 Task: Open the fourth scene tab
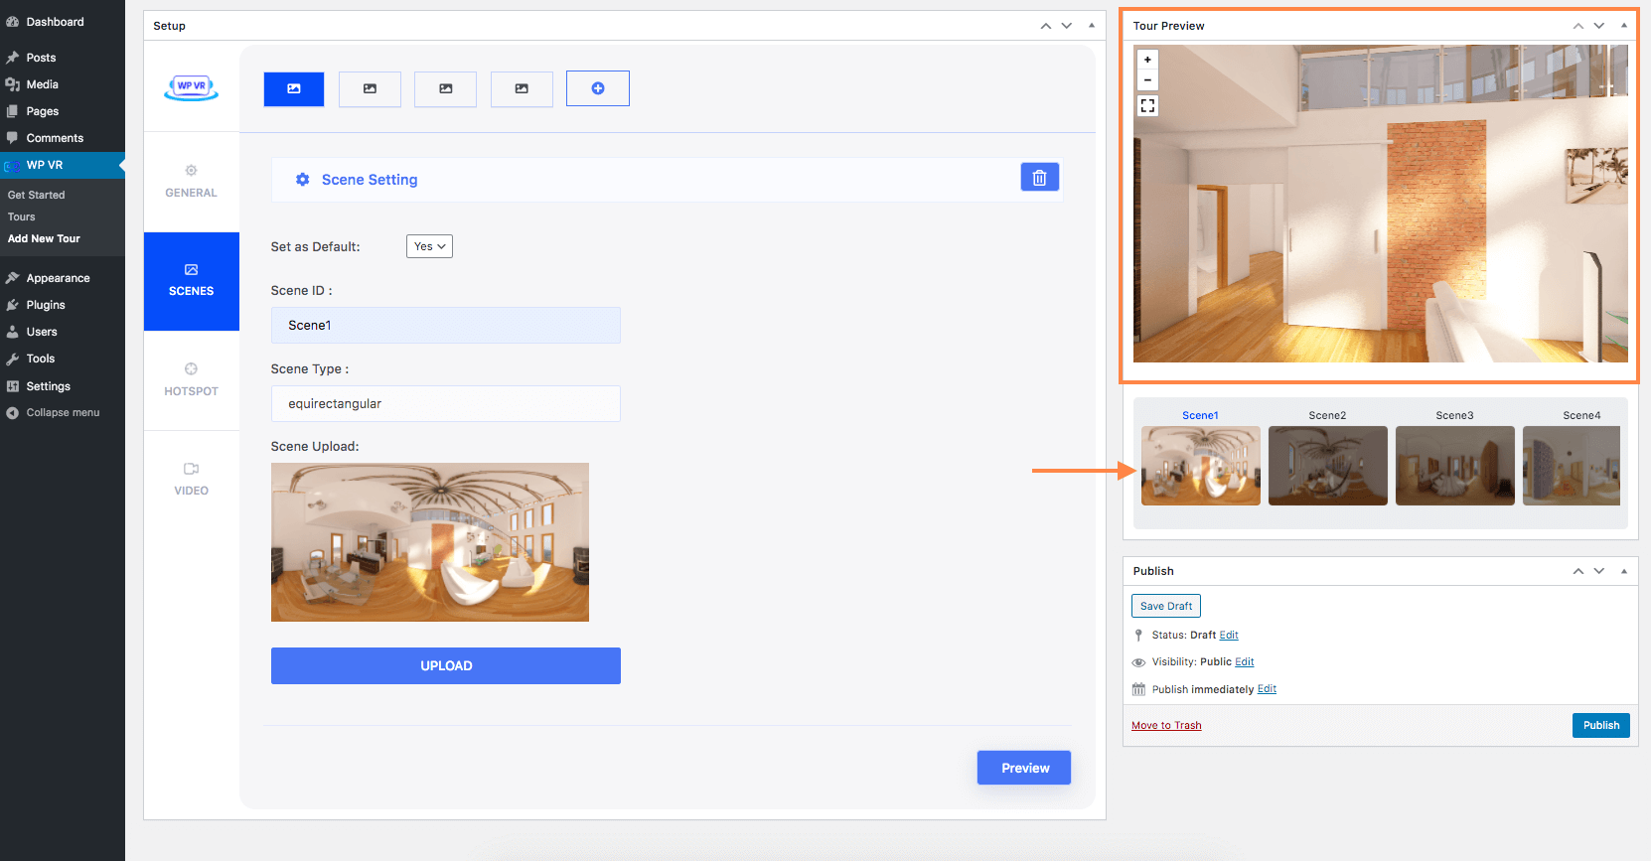point(522,88)
